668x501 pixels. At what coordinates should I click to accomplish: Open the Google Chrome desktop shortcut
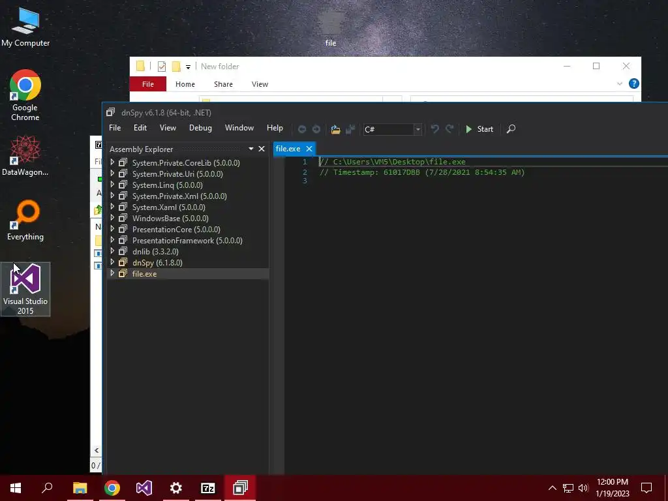click(25, 95)
